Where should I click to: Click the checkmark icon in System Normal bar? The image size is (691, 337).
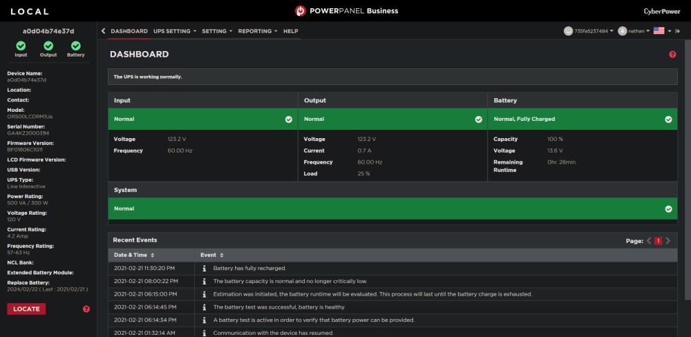(668, 209)
